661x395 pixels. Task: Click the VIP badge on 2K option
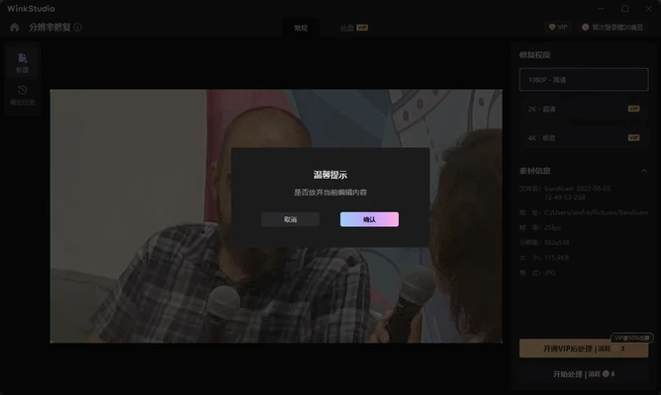pyautogui.click(x=633, y=109)
